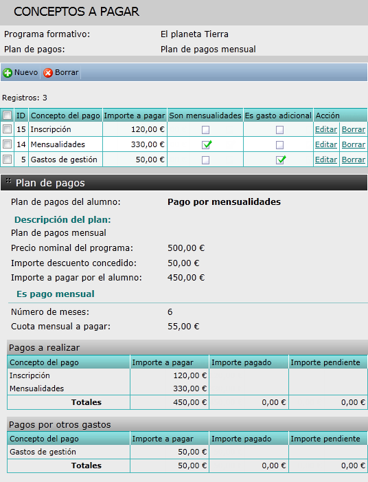The width and height of the screenshot is (368, 482).
Task: Click the CONCEPTOS A PAGAR page title
Action: [76, 12]
